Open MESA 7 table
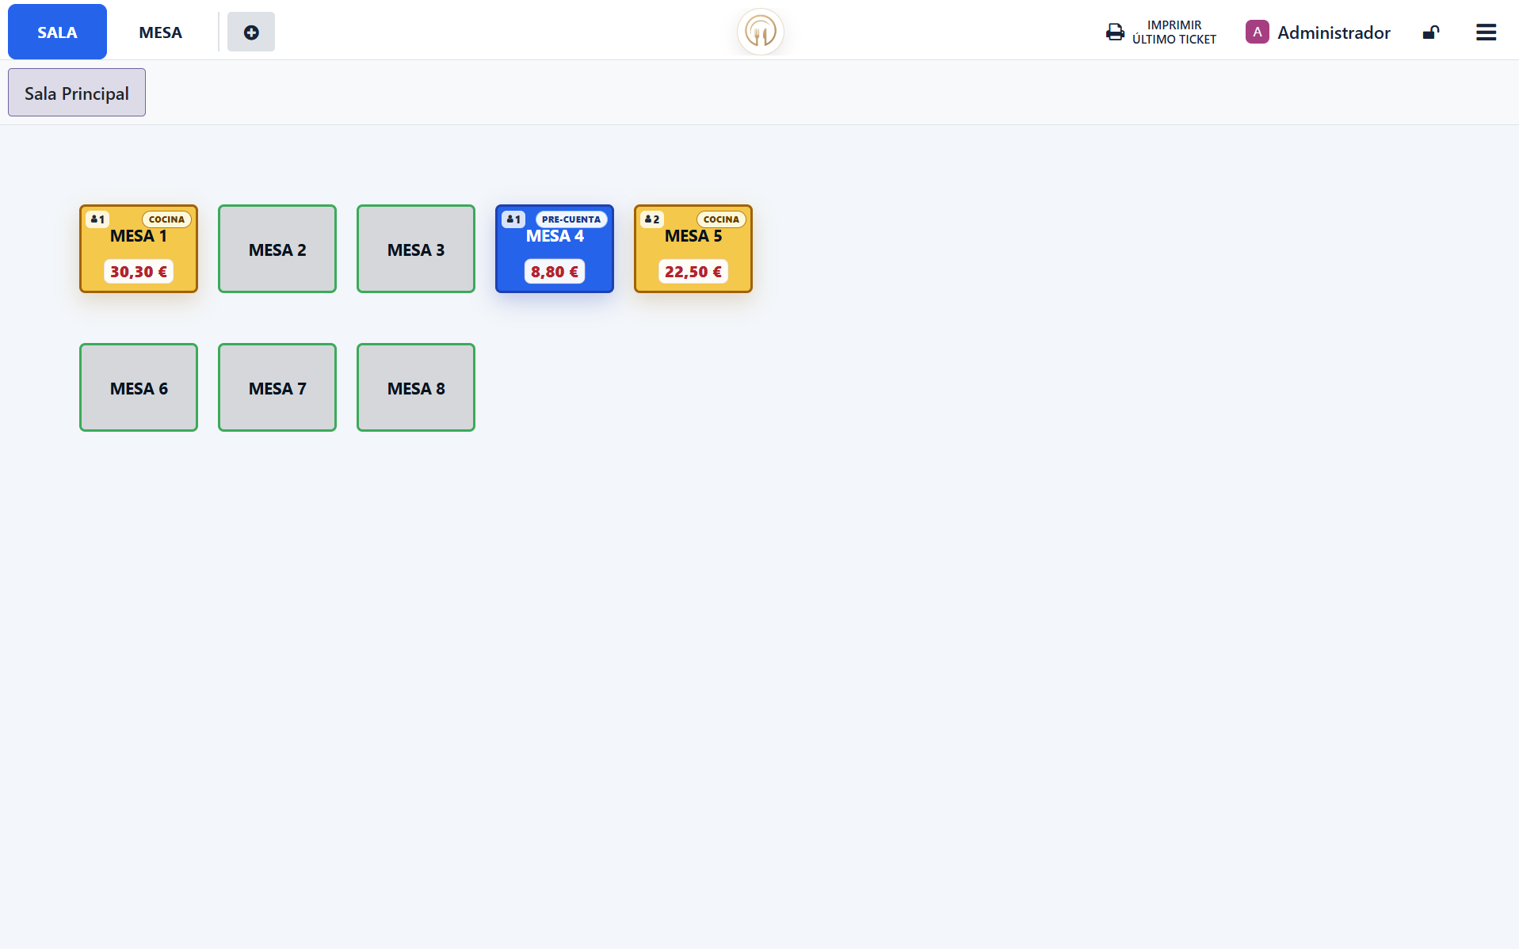1519x949 pixels. [277, 387]
